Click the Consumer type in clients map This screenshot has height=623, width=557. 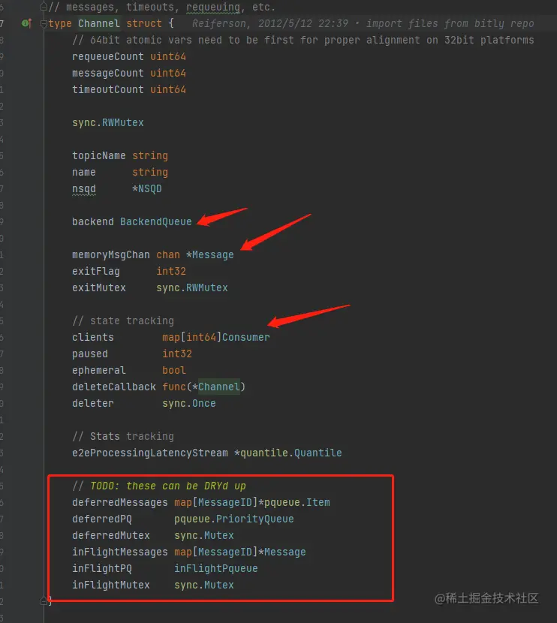(246, 337)
